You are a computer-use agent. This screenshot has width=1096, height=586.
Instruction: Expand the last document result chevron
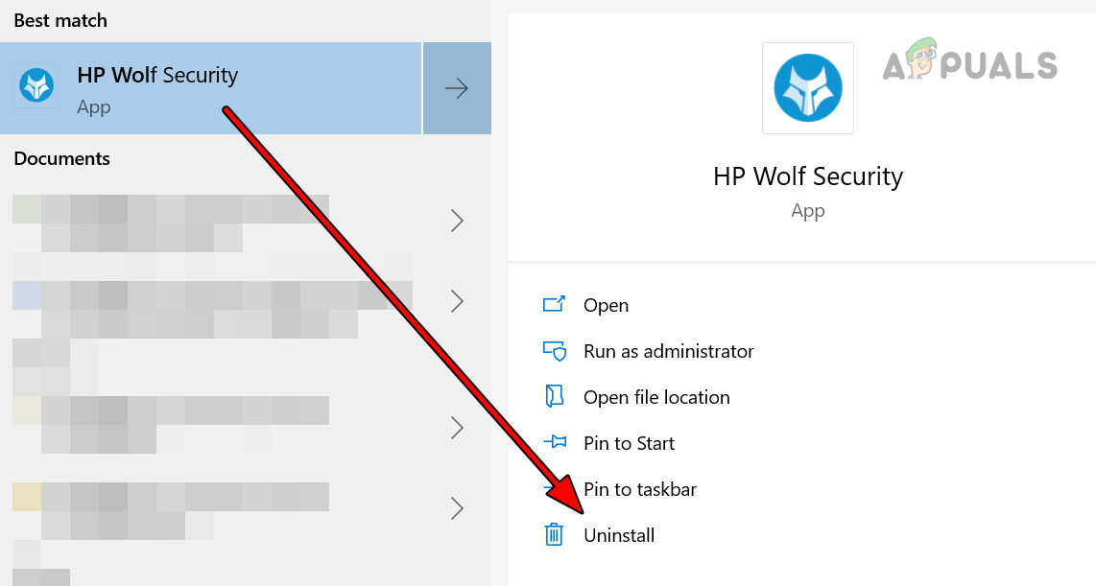pos(457,507)
